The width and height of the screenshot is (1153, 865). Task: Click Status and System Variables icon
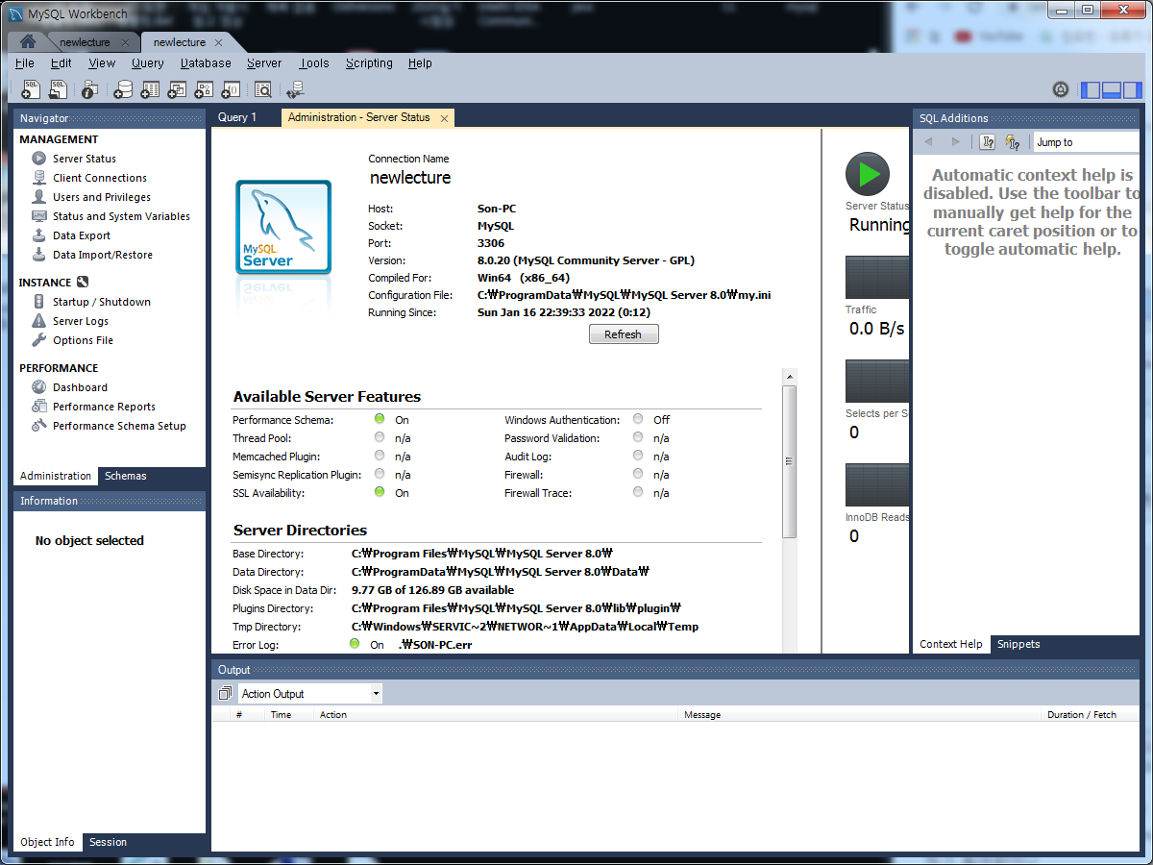pos(38,216)
